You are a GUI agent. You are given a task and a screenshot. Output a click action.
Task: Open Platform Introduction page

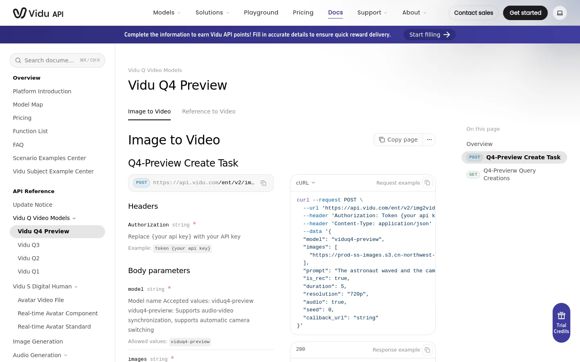pos(42,91)
